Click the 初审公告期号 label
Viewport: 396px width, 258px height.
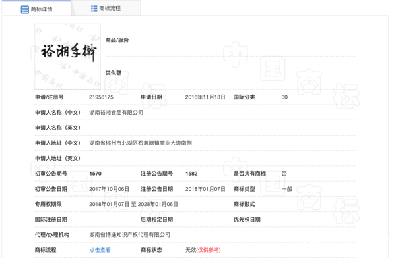51,174
